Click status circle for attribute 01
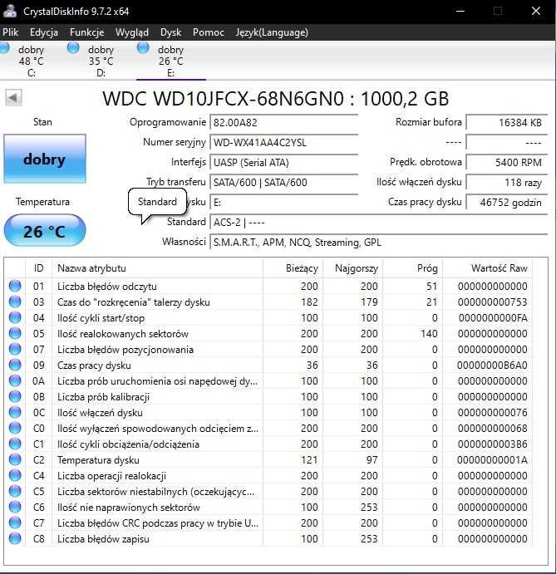The width and height of the screenshot is (556, 574). (x=15, y=286)
